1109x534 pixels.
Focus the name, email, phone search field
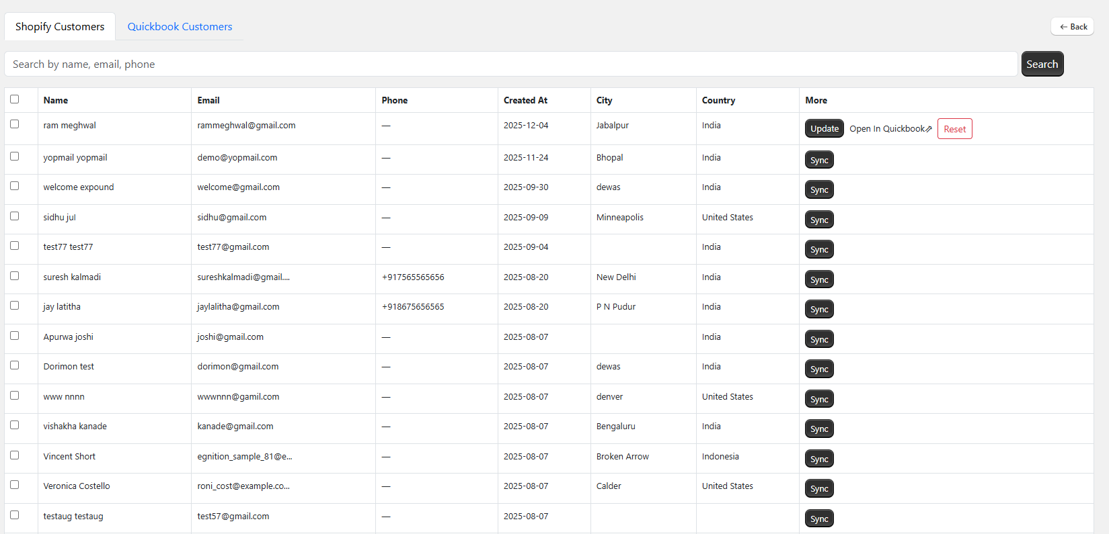(x=511, y=64)
